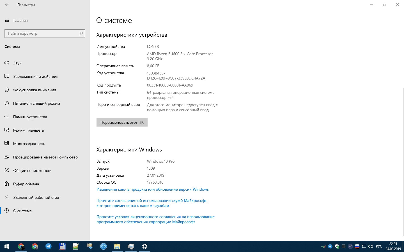The width and height of the screenshot is (404, 252).
Task: Open Удаленный рабочий стол settings
Action: (45, 197)
